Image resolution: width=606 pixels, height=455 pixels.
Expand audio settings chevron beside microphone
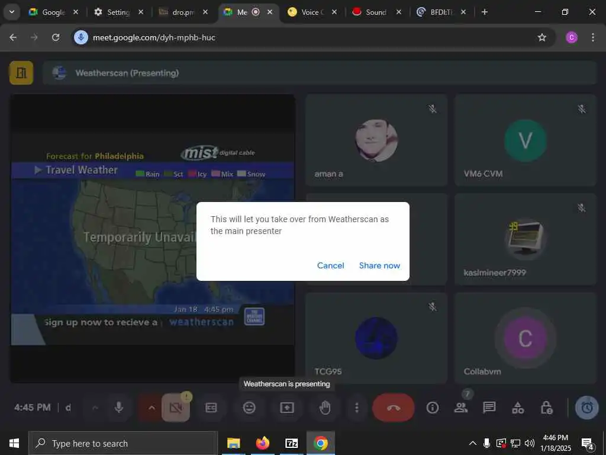95,408
